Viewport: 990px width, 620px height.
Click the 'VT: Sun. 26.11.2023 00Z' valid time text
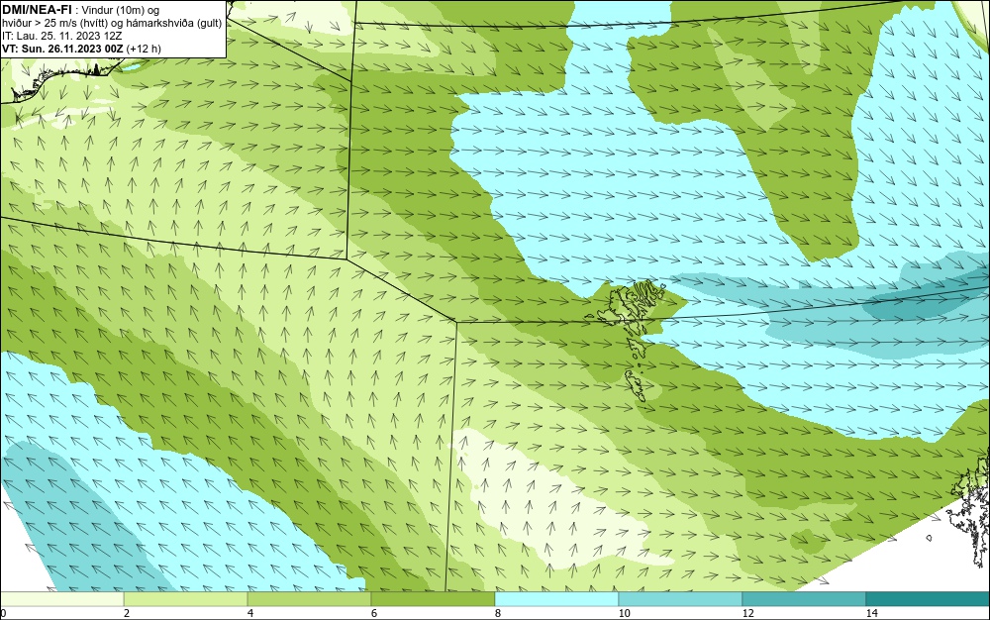[62, 49]
